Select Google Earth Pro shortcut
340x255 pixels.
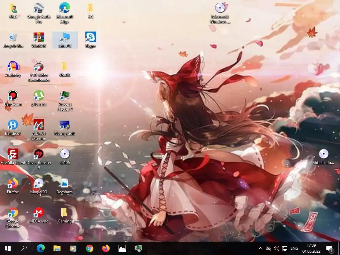tap(39, 13)
